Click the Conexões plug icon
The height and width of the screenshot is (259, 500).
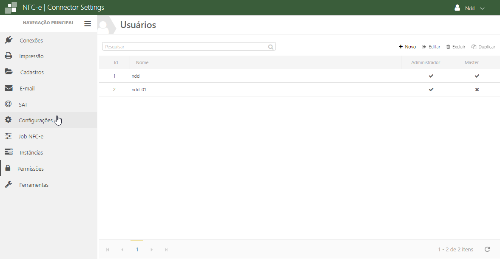9,40
